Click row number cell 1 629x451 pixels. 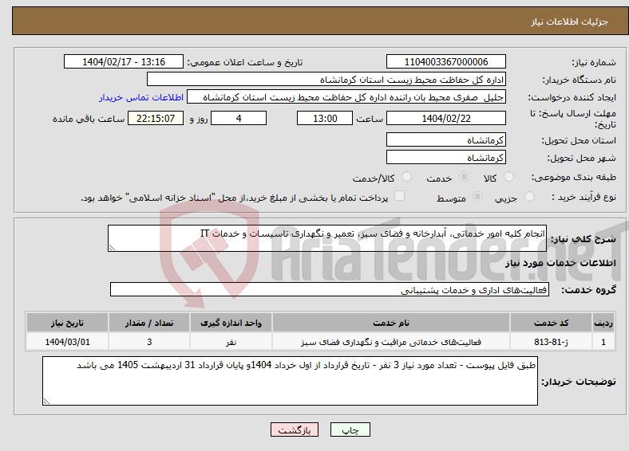[603, 342]
